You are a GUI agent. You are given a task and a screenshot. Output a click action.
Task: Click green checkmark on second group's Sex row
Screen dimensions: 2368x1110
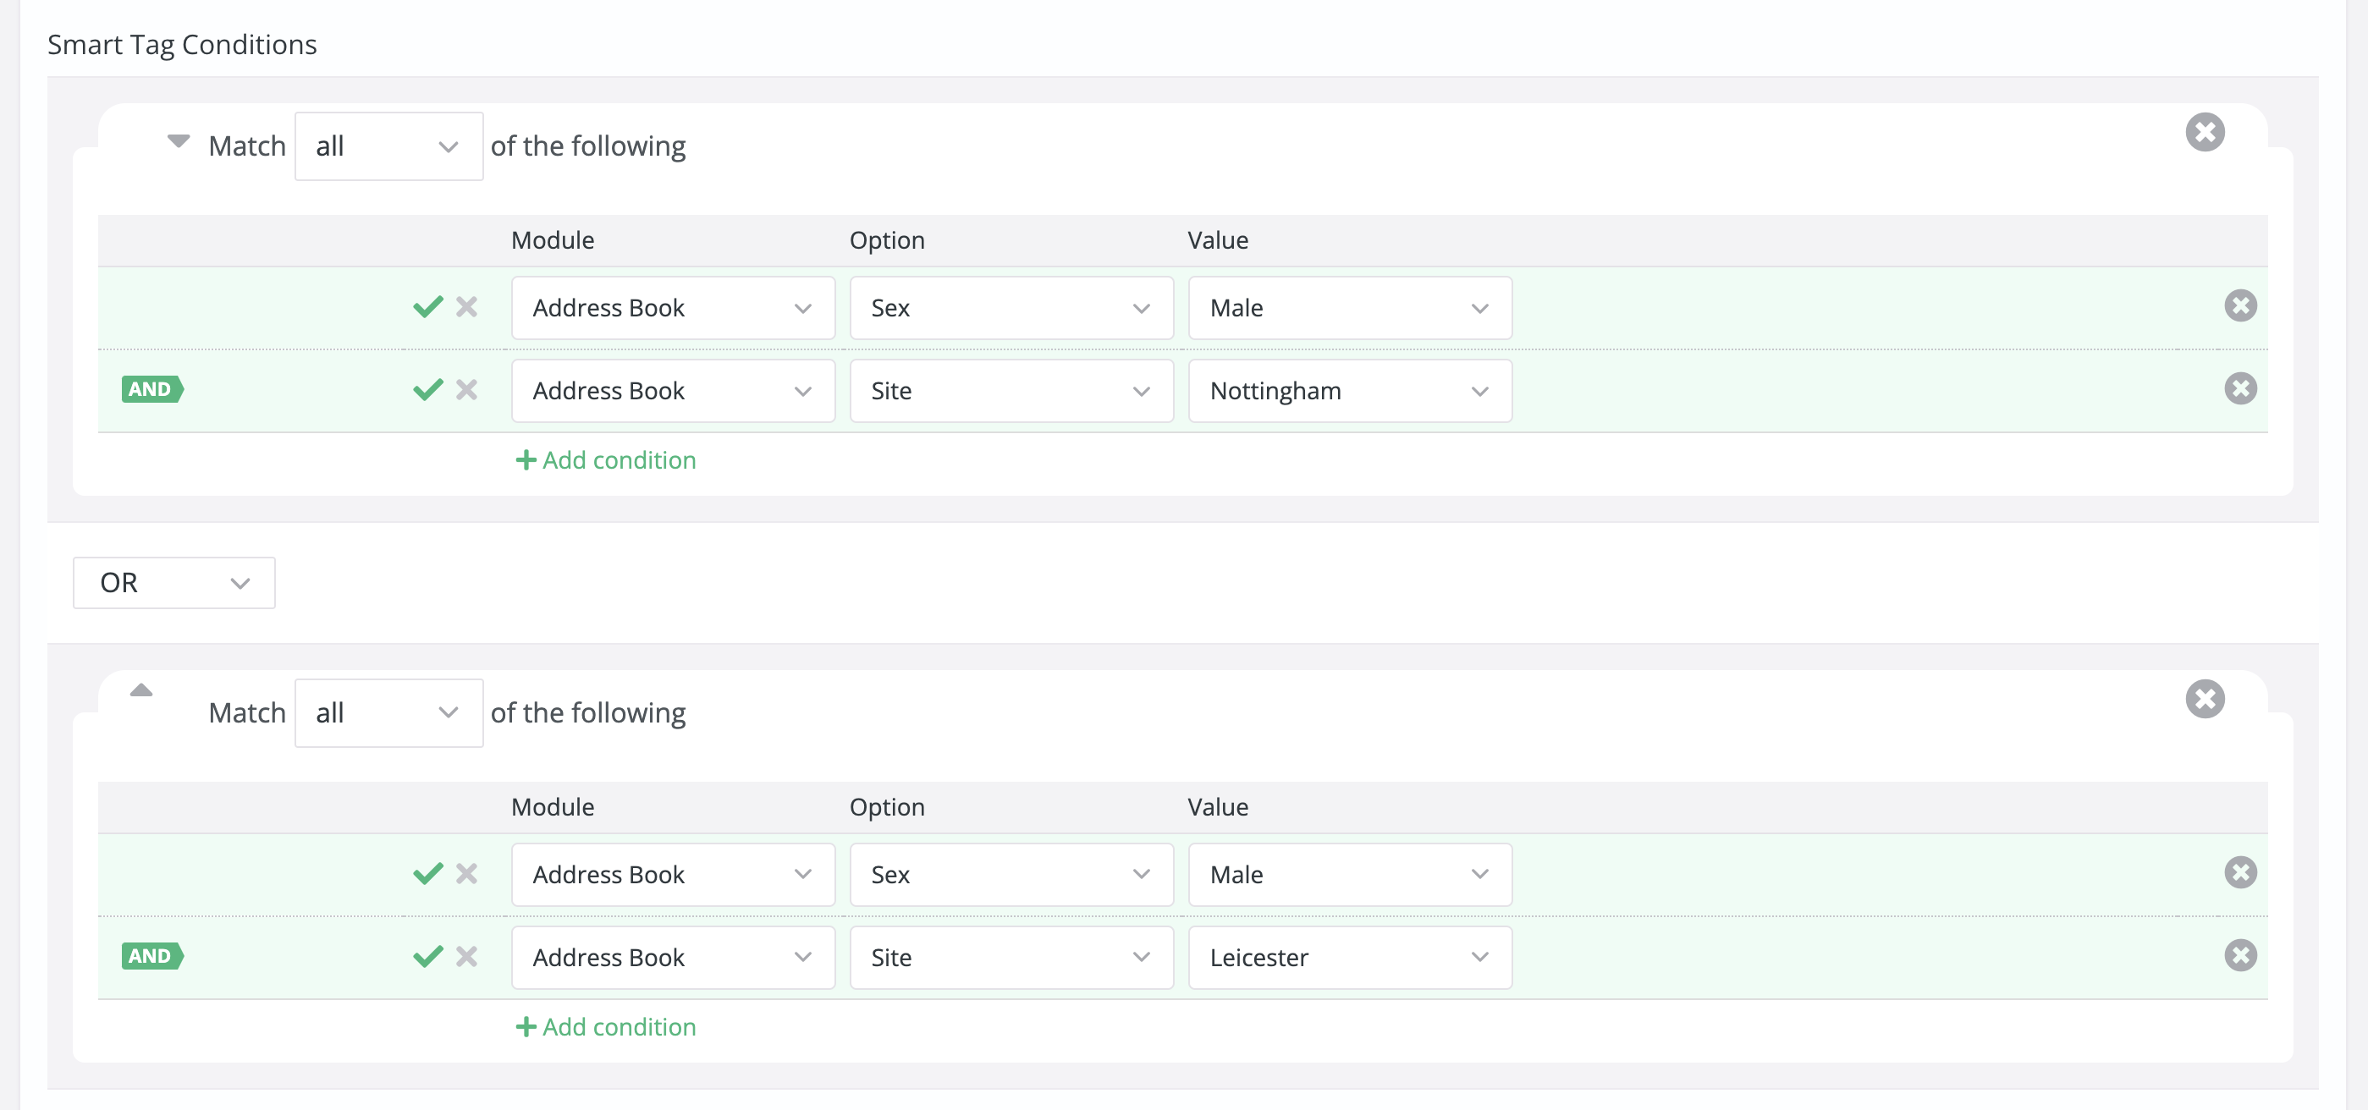pos(428,874)
